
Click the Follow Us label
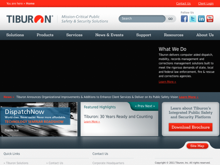click(187, 12)
